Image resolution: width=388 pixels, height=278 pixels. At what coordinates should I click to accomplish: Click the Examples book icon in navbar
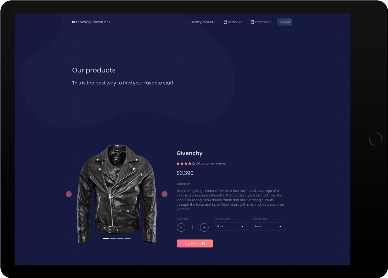coord(252,22)
